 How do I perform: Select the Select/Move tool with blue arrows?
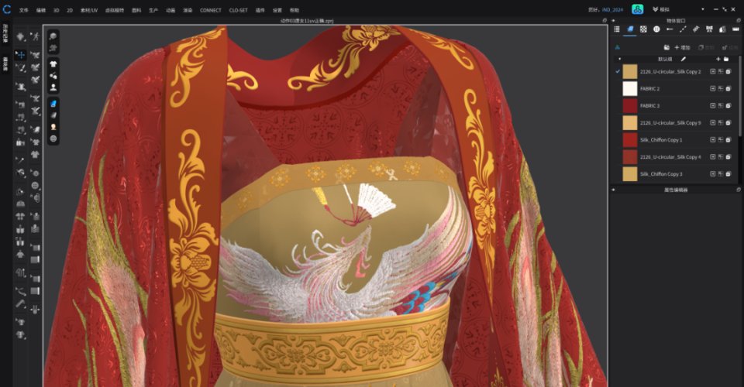point(20,55)
